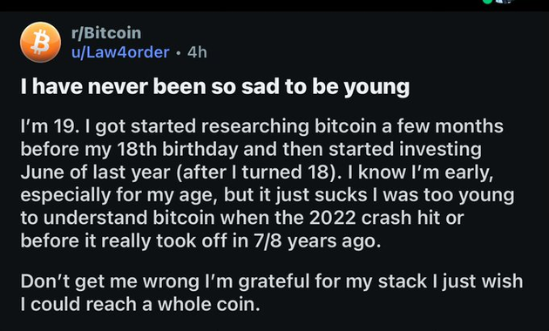This screenshot has width=549, height=331.
Task: Click the words 'whole coin.' at the end
Action: (x=208, y=305)
